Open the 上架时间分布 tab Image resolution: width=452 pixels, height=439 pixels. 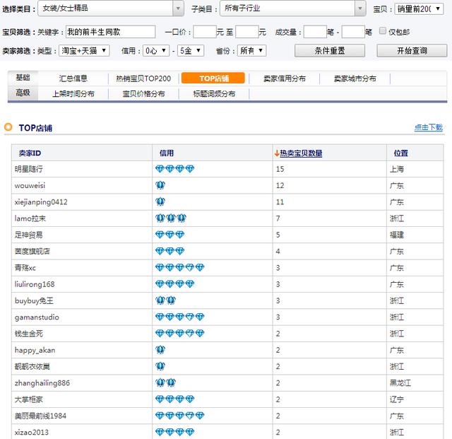click(73, 94)
